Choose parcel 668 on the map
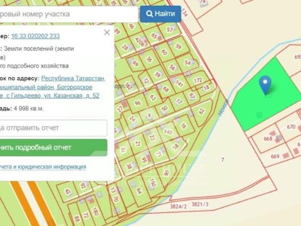 (268, 138)
